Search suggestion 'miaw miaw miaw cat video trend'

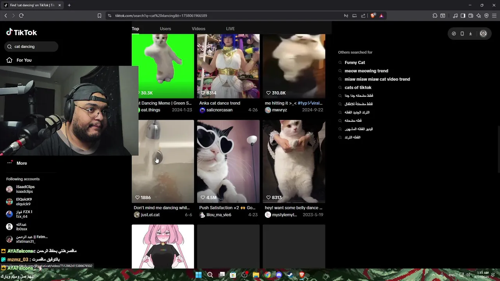coord(377,79)
